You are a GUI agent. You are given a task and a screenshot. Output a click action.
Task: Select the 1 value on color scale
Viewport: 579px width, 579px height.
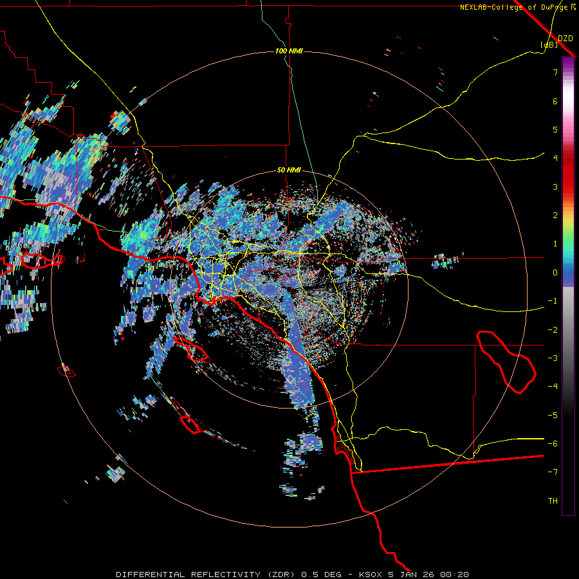tap(555, 244)
